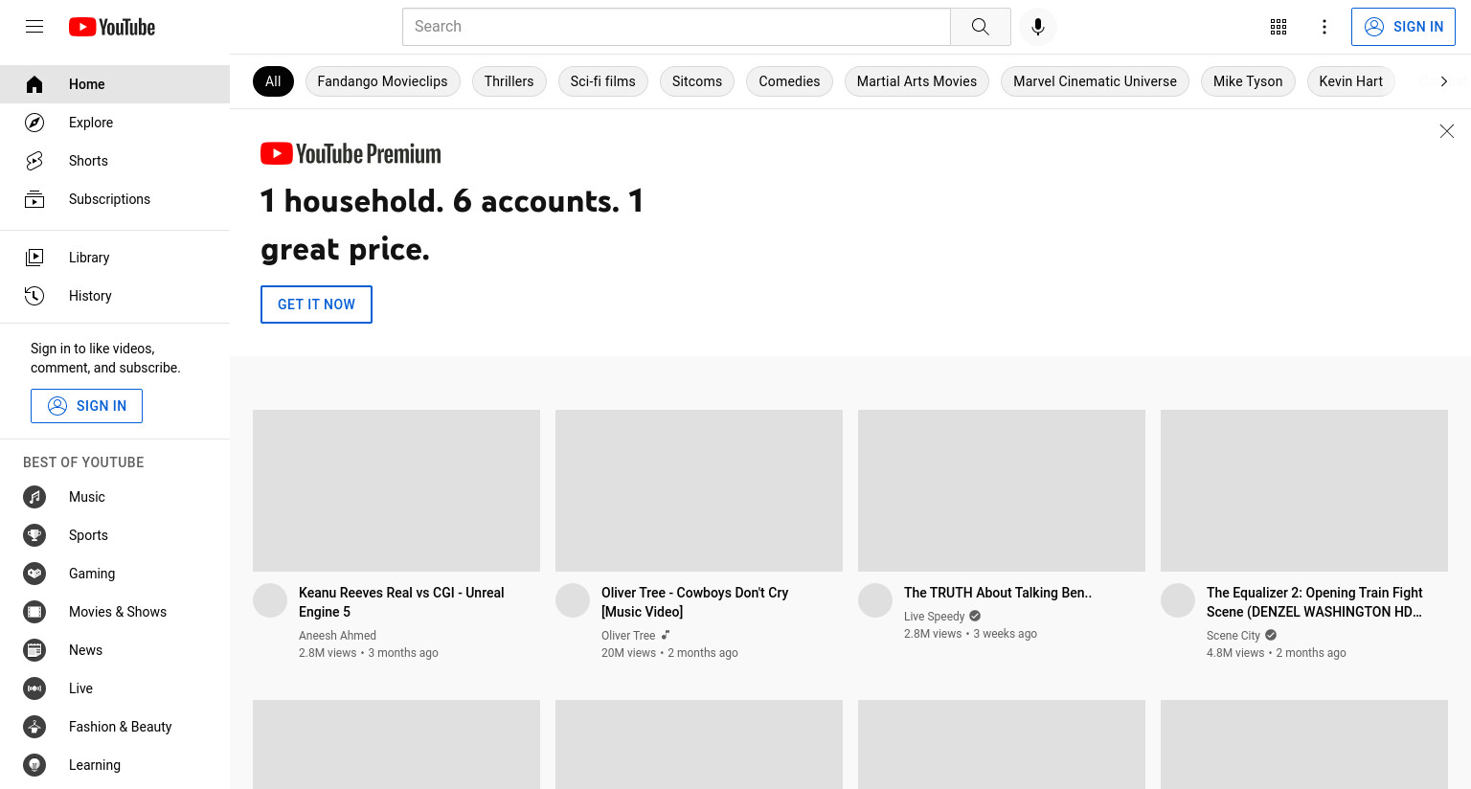Click Live Speedy channel avatar
Screen dimensions: 1471x789
point(875,600)
